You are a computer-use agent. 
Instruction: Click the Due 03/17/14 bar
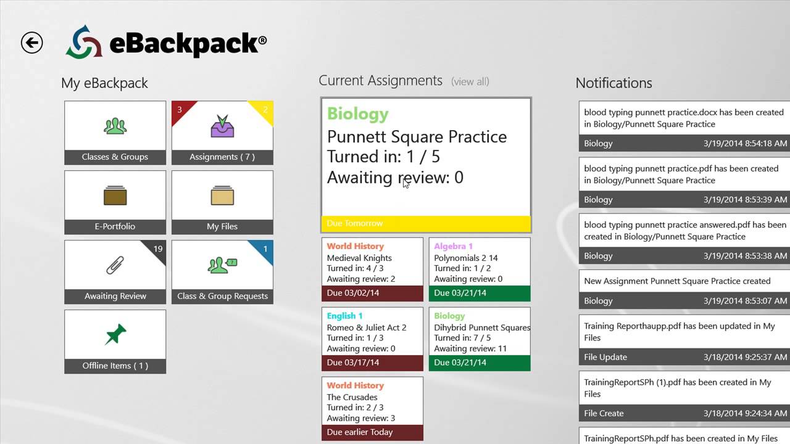[x=372, y=363]
